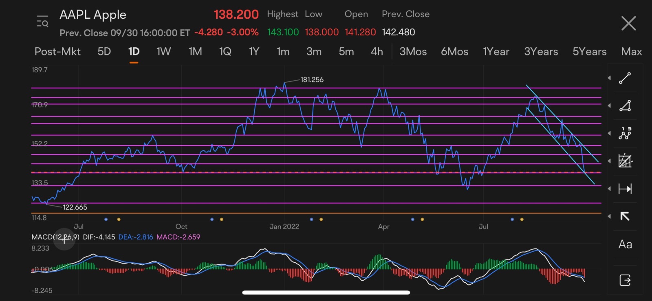Tap the current price 138.200
Image resolution: width=652 pixels, height=301 pixels.
pos(236,15)
